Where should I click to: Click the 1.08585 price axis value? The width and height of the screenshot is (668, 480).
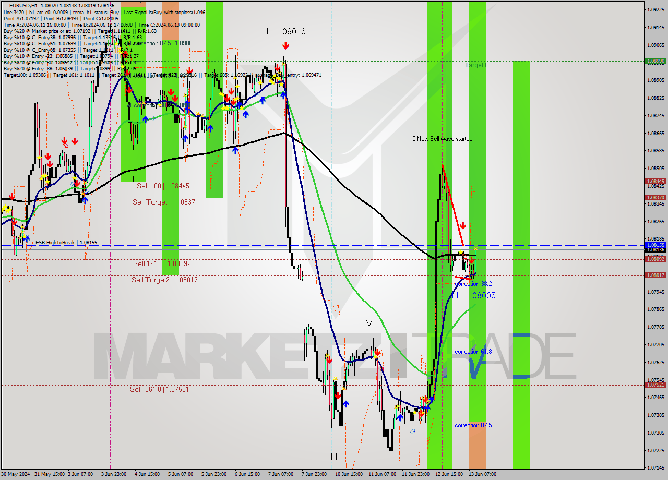[655, 151]
